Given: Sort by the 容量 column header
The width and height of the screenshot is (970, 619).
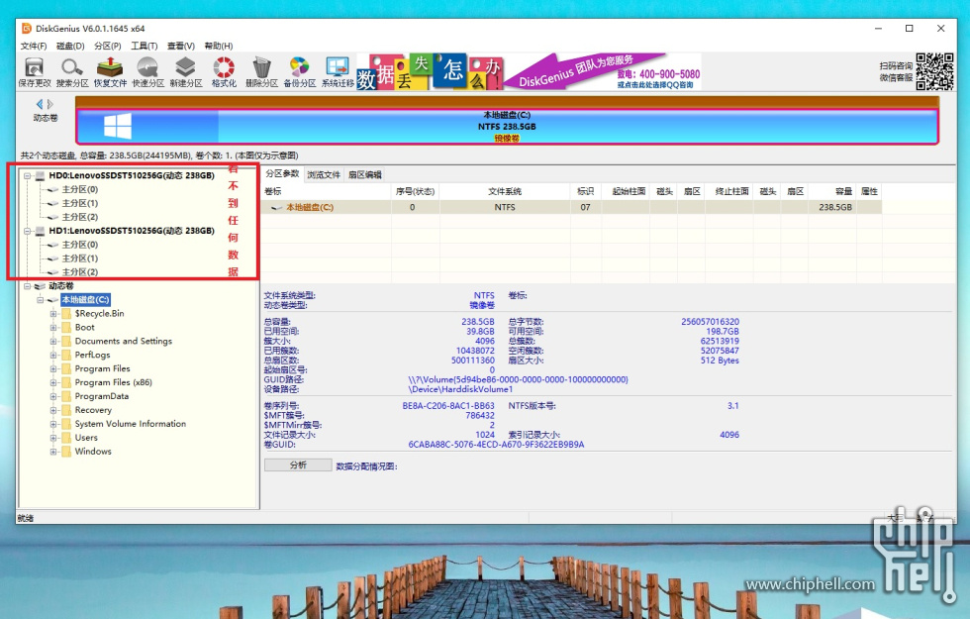Looking at the screenshot, I should [831, 191].
